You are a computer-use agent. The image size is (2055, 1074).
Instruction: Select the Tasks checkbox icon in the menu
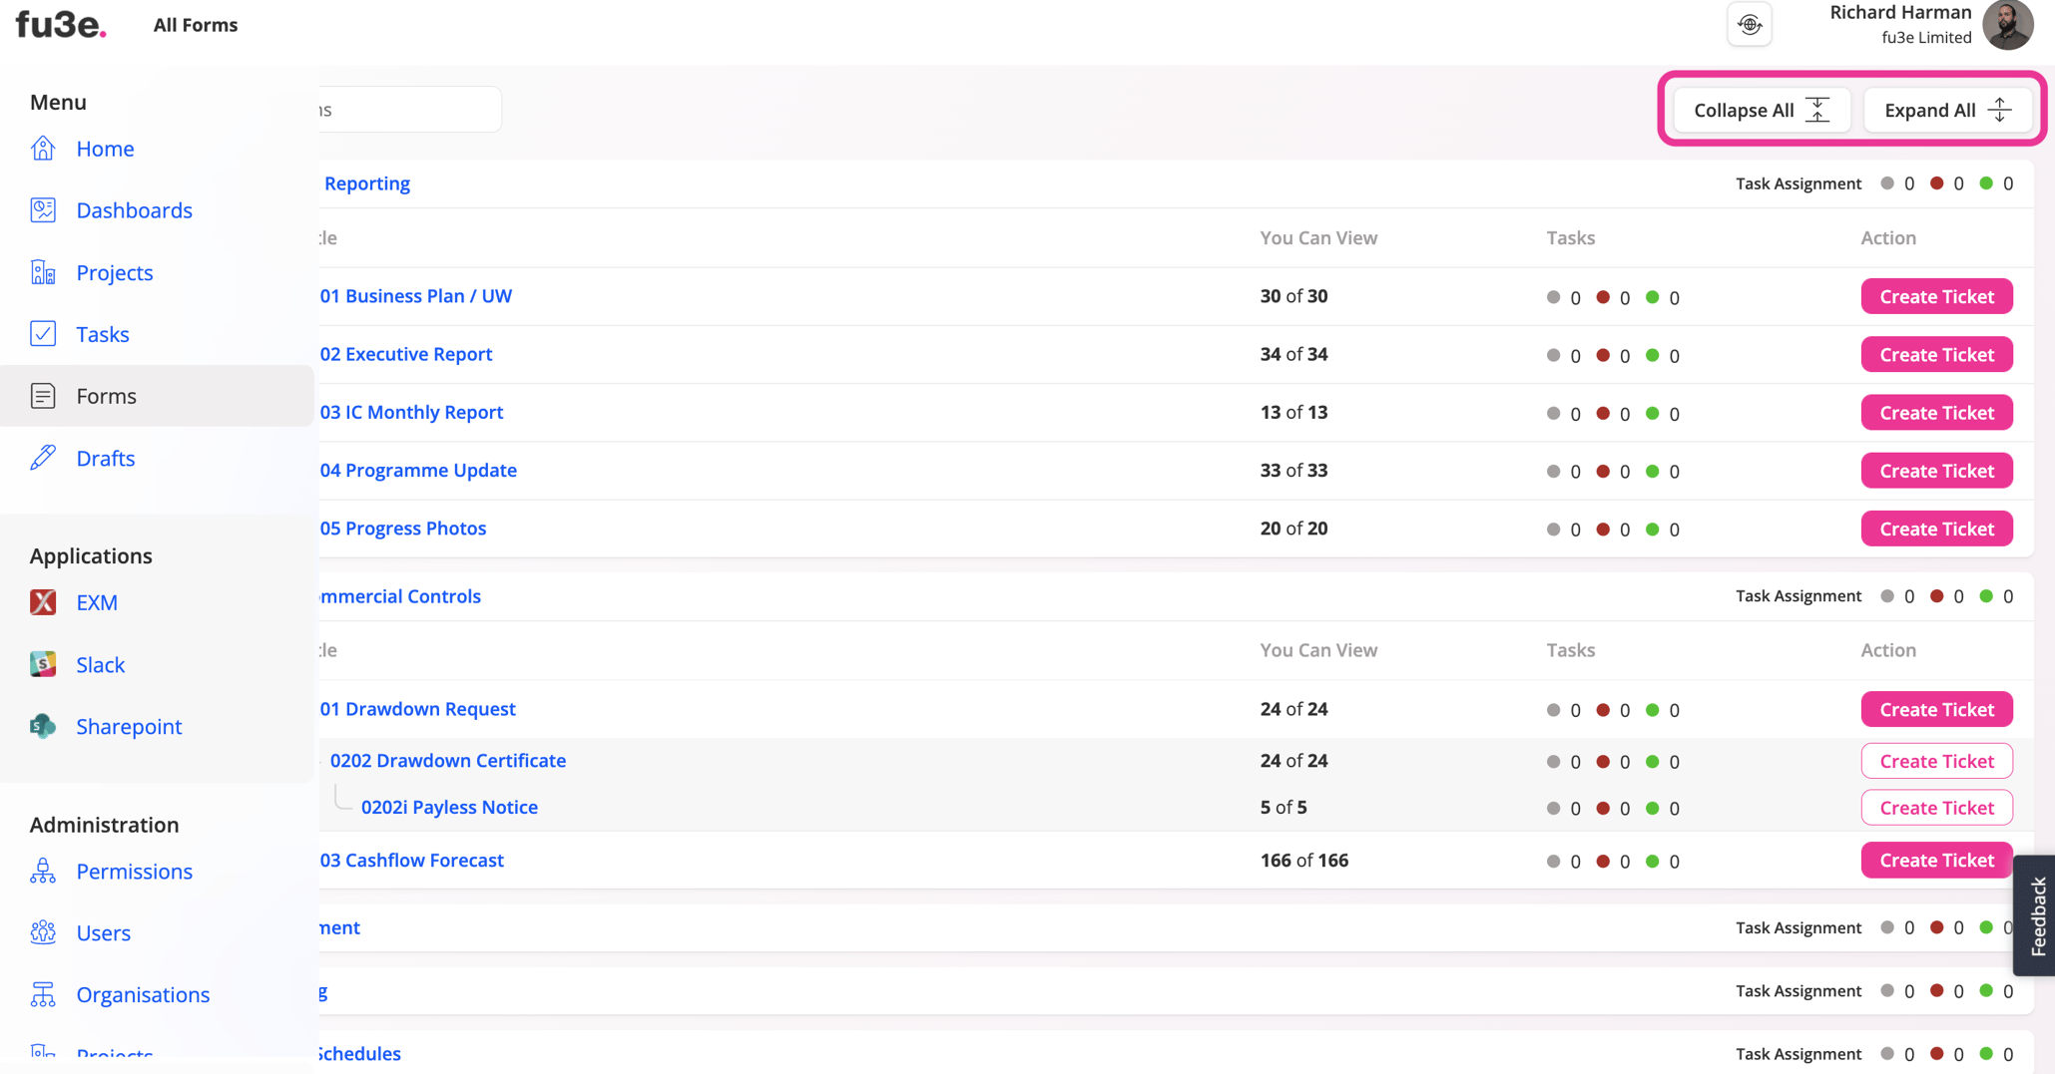43,333
